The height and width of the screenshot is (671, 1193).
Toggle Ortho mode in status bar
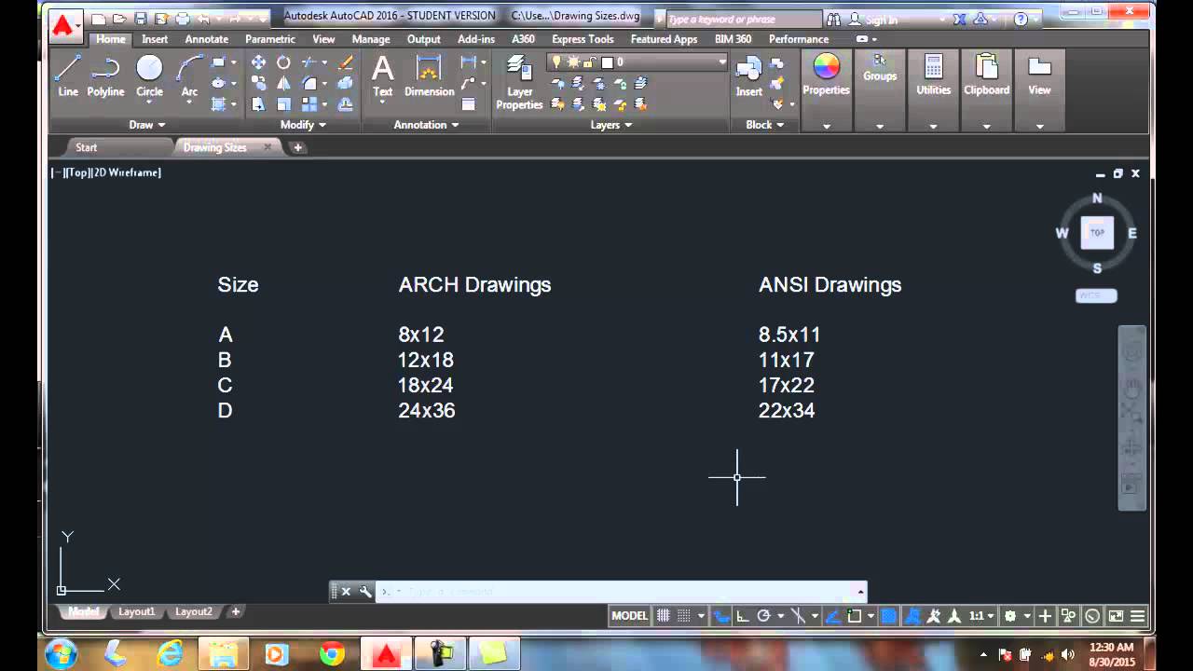point(743,616)
